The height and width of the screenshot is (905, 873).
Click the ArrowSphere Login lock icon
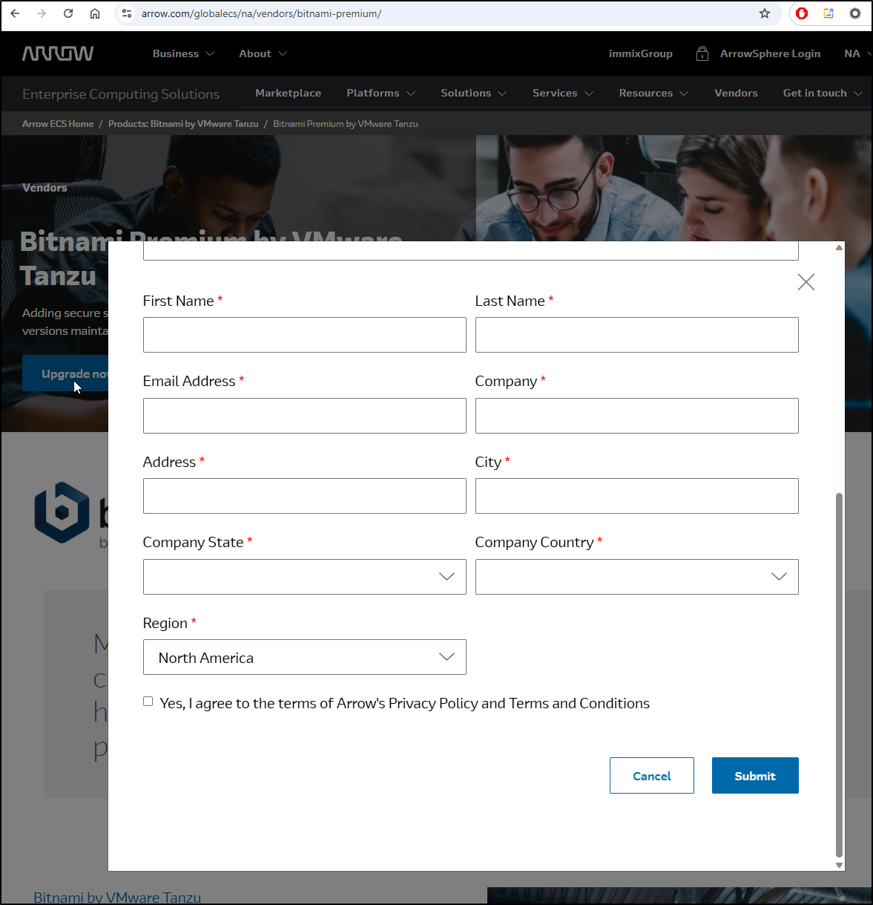click(x=702, y=53)
